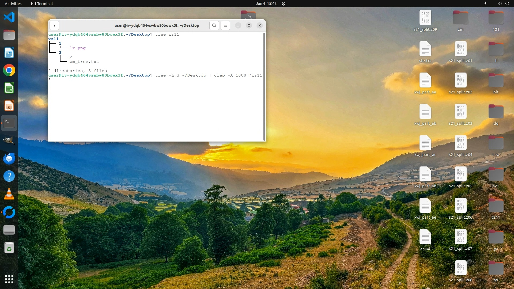Open LibreOffice Impress in the dock
The height and width of the screenshot is (289, 514).
[9, 106]
